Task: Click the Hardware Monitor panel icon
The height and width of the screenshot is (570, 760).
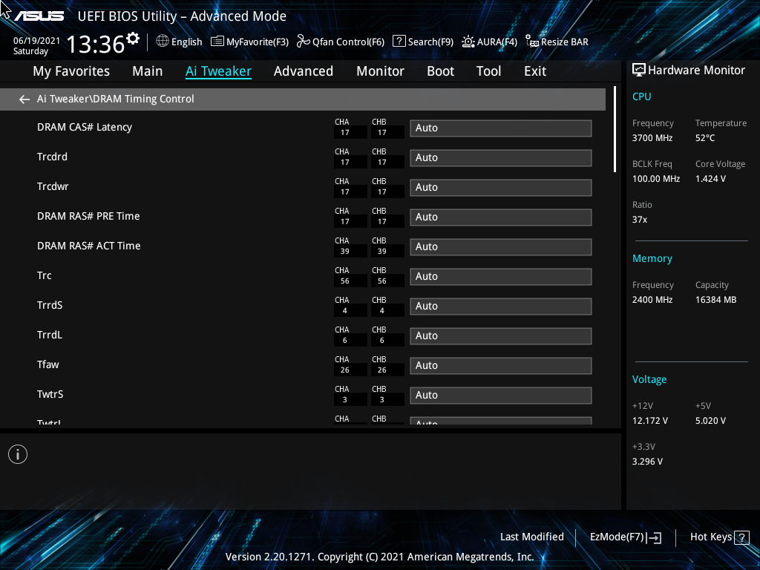Action: pyautogui.click(x=639, y=69)
